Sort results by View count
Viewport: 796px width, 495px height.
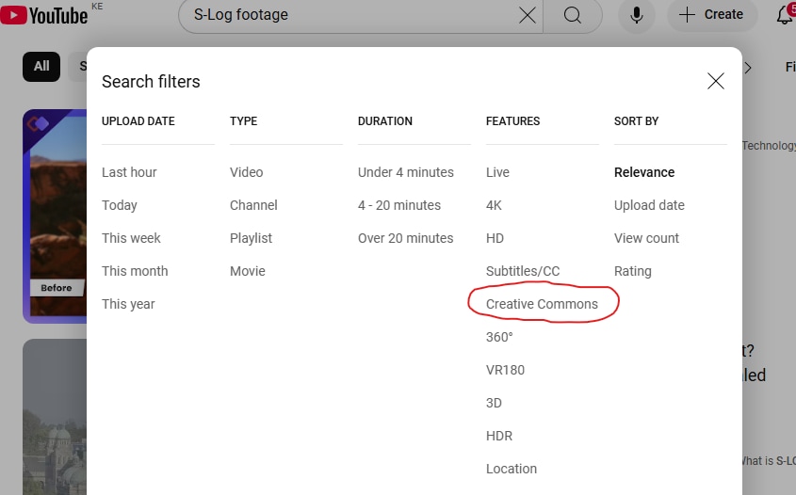pyautogui.click(x=646, y=238)
